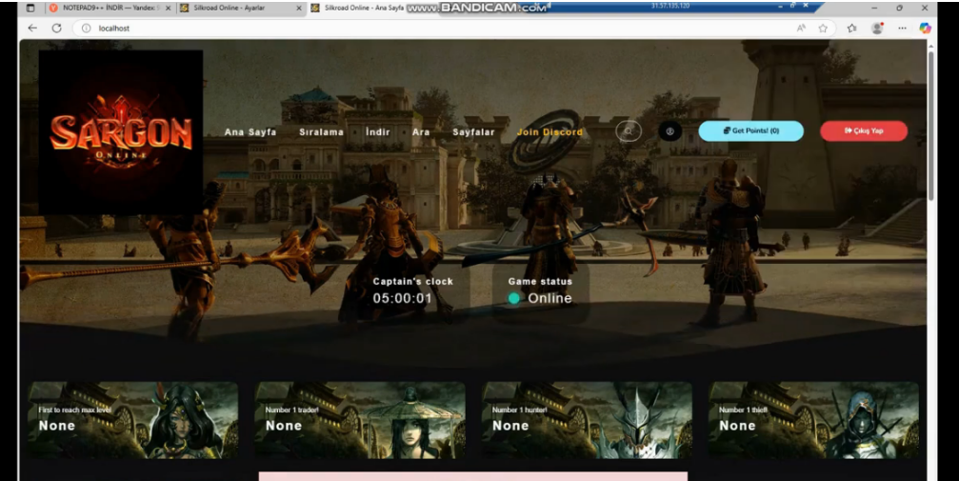Click the Get Points! (0) button
This screenshot has width=959, height=481.
coord(751,130)
